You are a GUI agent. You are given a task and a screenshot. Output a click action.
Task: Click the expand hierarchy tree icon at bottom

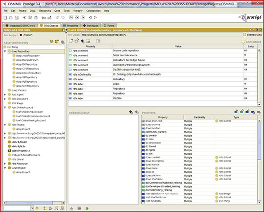[x=45, y=209]
